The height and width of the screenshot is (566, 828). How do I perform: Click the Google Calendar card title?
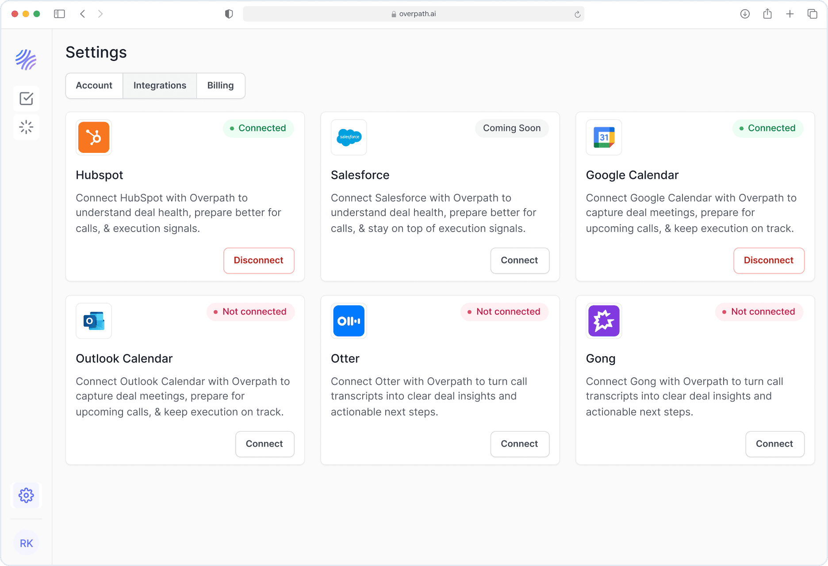(x=632, y=175)
